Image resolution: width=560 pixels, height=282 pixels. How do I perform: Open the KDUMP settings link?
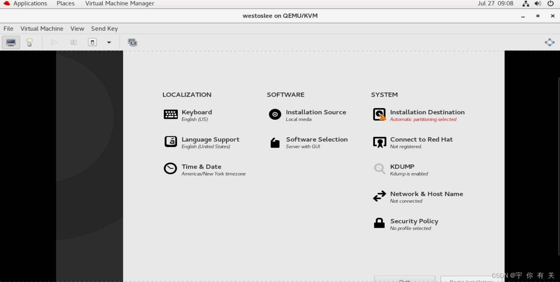click(402, 167)
